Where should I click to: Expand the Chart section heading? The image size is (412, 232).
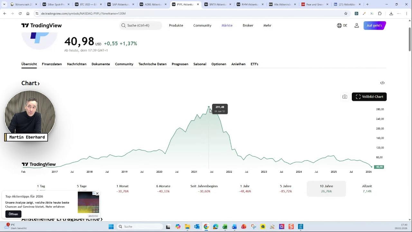coord(31,83)
